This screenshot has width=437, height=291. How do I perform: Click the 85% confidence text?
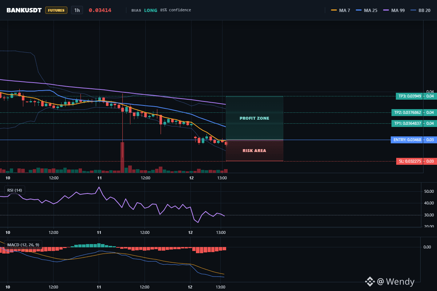tap(175, 10)
